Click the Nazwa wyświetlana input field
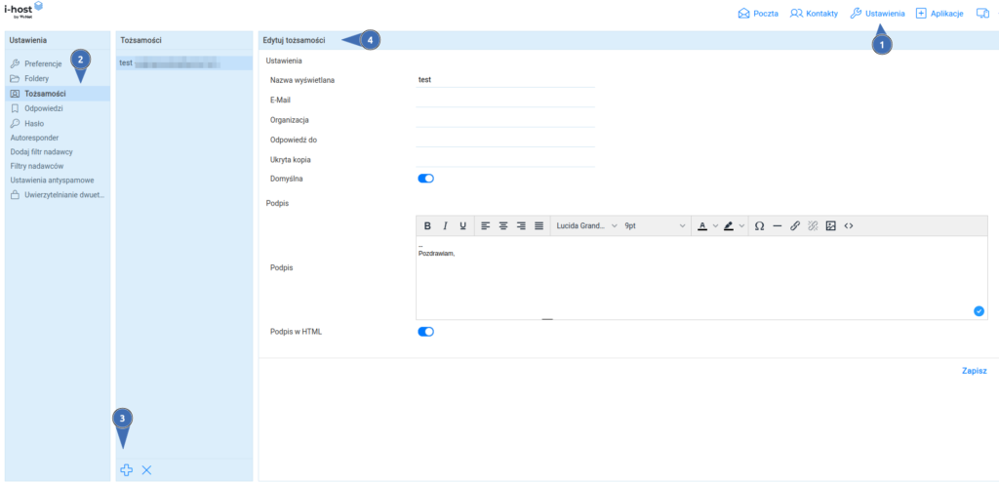The image size is (999, 483). 504,80
